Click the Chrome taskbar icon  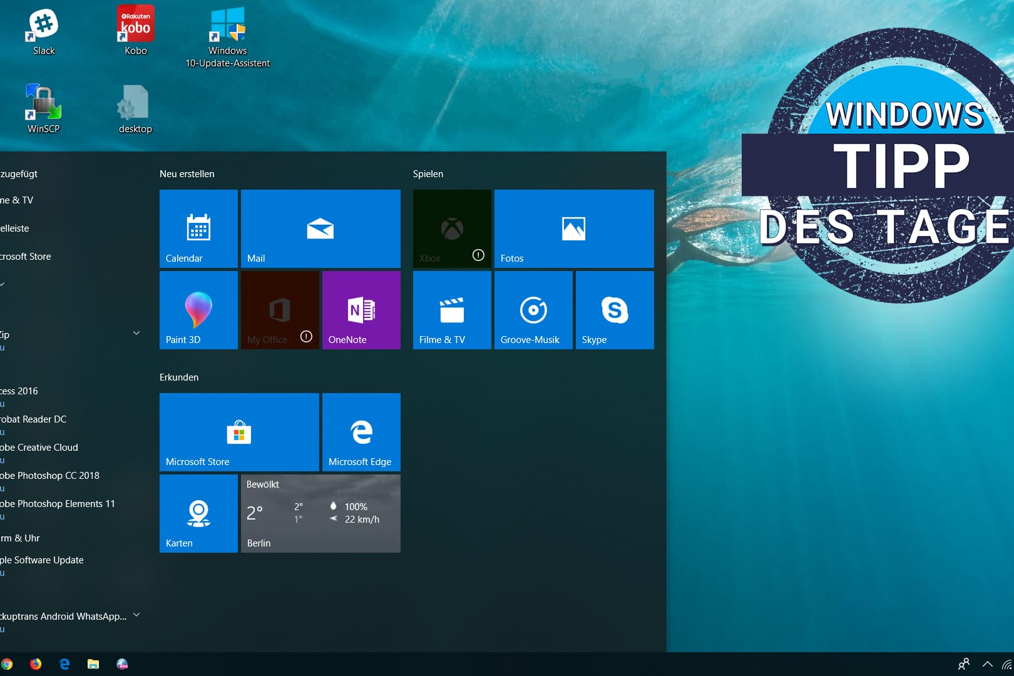click(7, 664)
